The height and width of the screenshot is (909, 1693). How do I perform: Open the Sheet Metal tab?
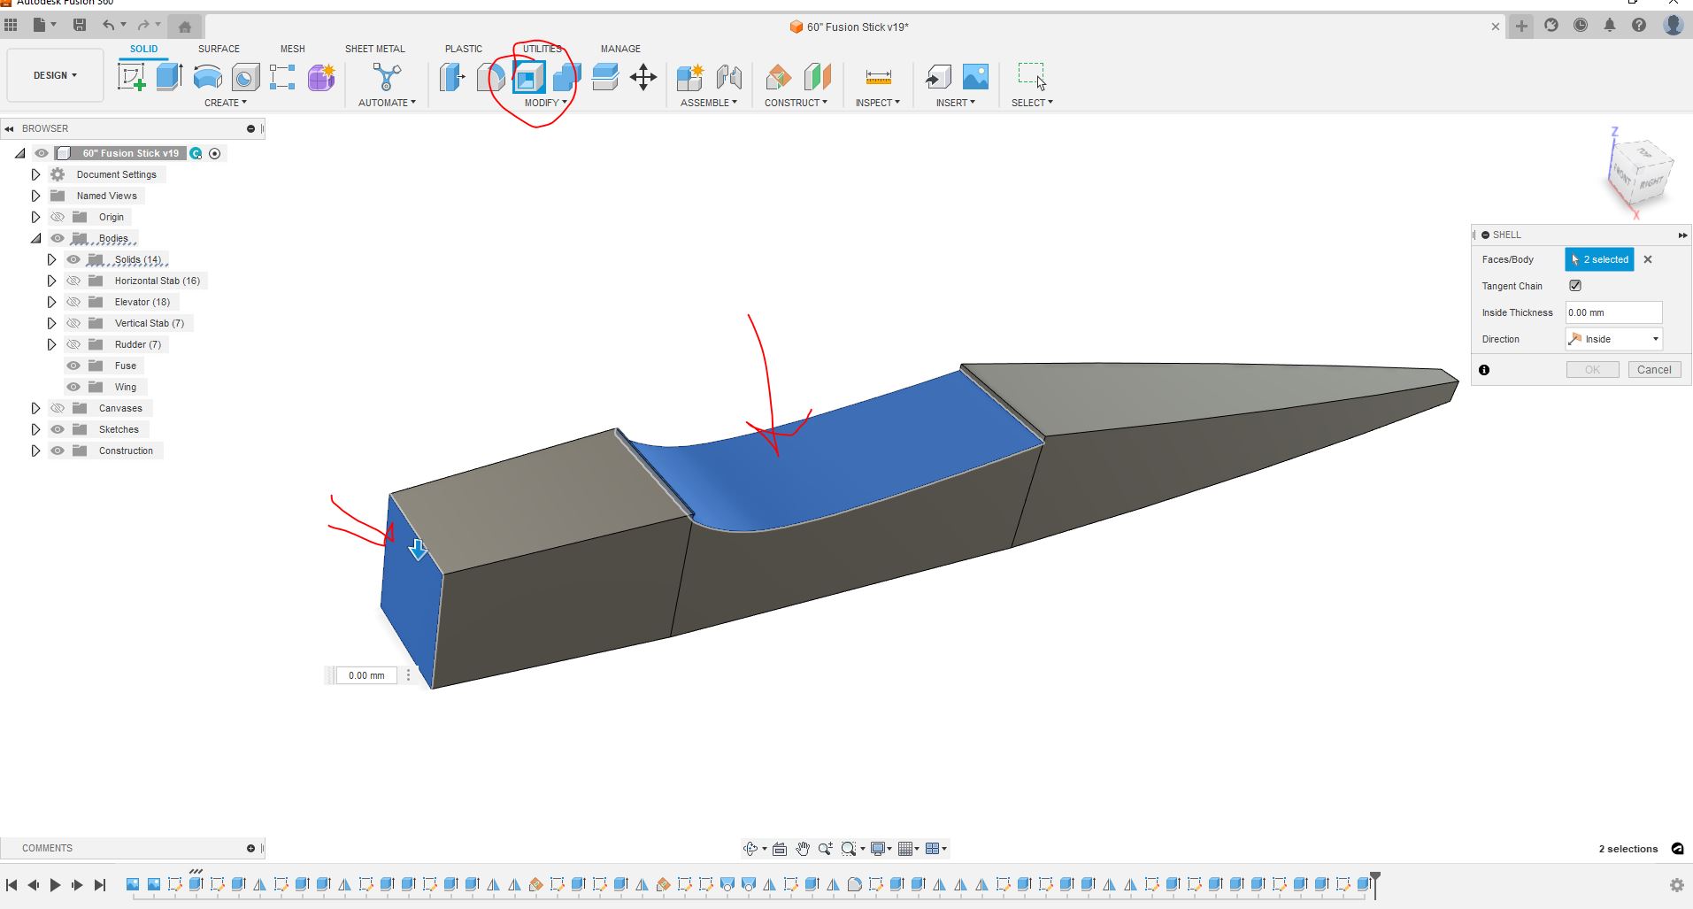point(374,49)
